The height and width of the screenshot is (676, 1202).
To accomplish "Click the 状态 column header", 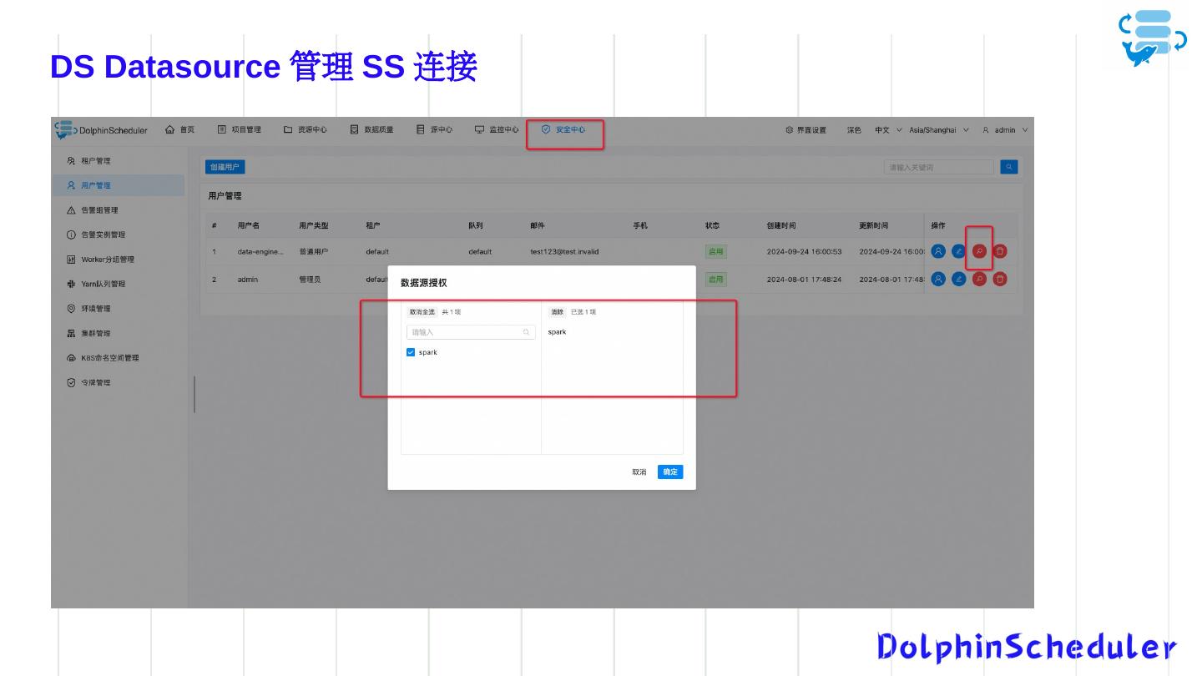I will pyautogui.click(x=713, y=225).
